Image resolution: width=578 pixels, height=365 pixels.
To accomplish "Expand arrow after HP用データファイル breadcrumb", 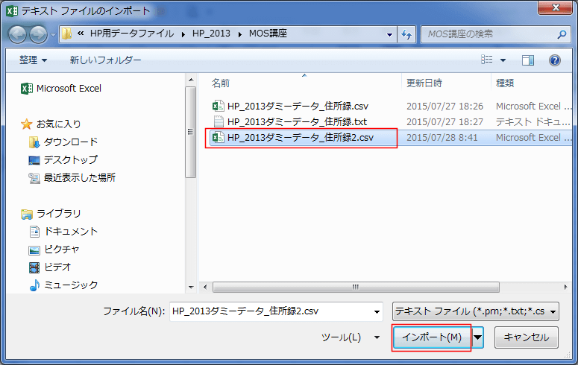I will 183,34.
